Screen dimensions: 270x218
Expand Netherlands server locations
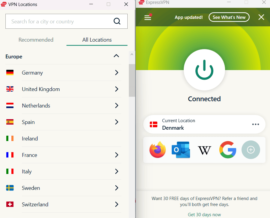(117, 105)
